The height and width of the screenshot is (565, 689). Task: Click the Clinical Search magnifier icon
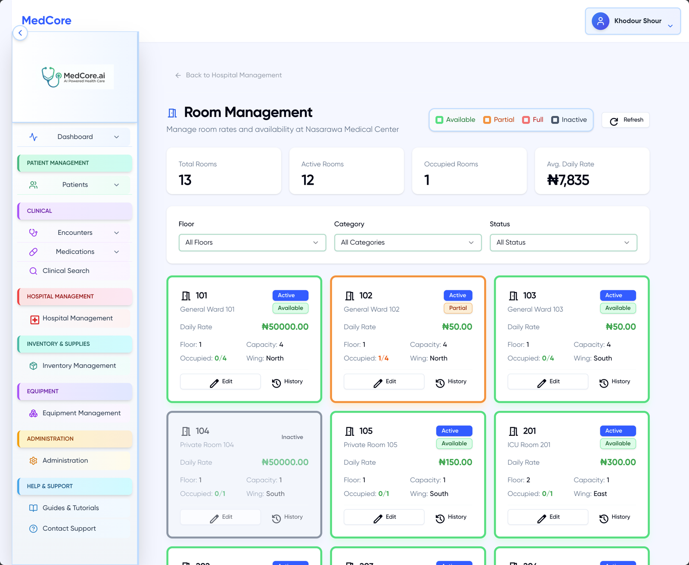click(33, 271)
